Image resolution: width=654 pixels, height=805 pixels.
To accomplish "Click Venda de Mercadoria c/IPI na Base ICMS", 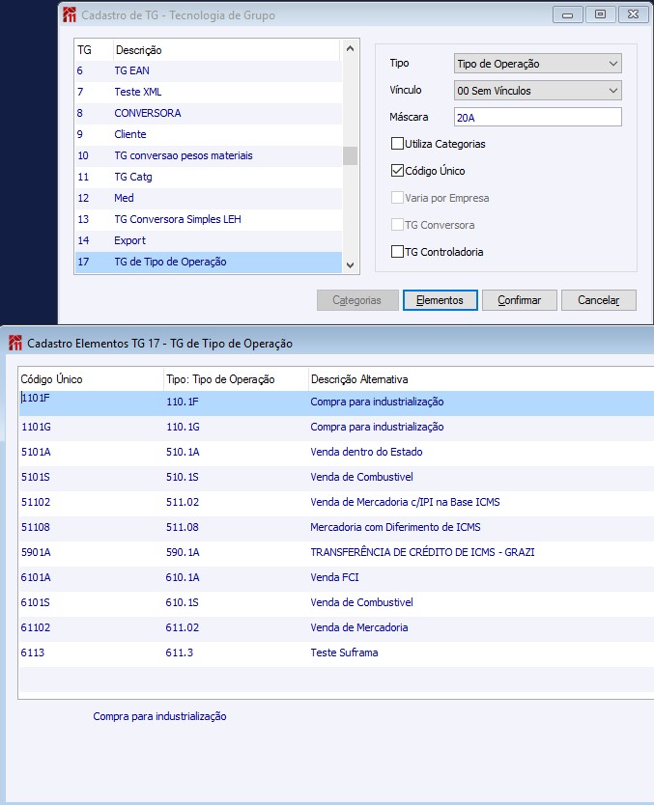I will [x=405, y=502].
